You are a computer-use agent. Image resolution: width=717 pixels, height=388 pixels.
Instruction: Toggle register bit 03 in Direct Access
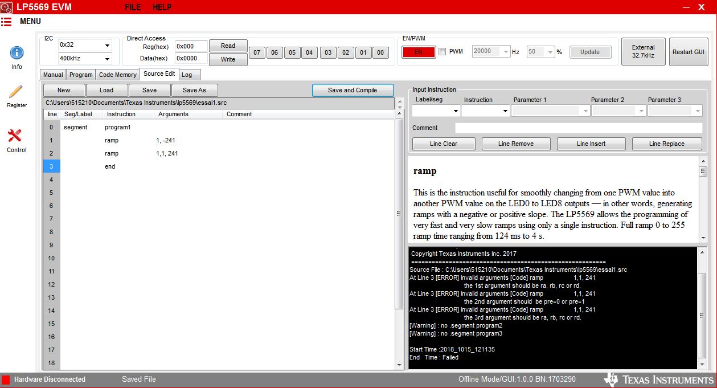point(327,52)
